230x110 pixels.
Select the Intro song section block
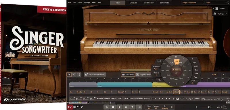[83, 85]
